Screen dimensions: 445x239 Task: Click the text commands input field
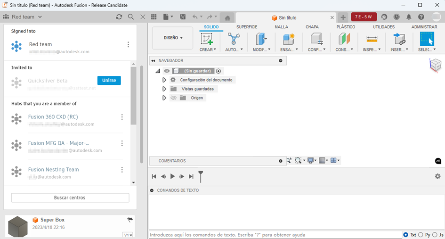[275, 235]
